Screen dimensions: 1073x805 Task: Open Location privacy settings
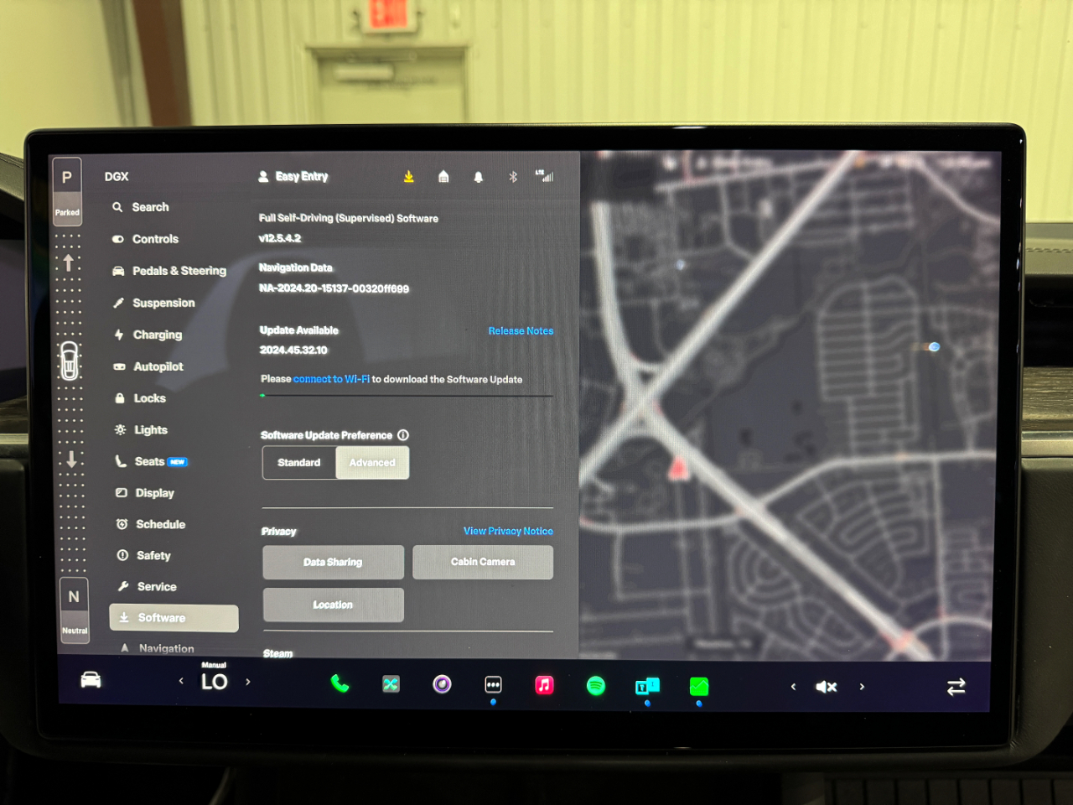point(333,605)
